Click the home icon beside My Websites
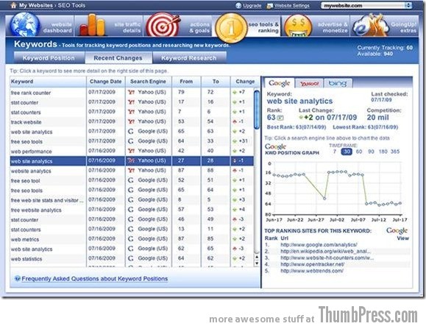Viewport: 426px width, 329px height. pos(13,5)
